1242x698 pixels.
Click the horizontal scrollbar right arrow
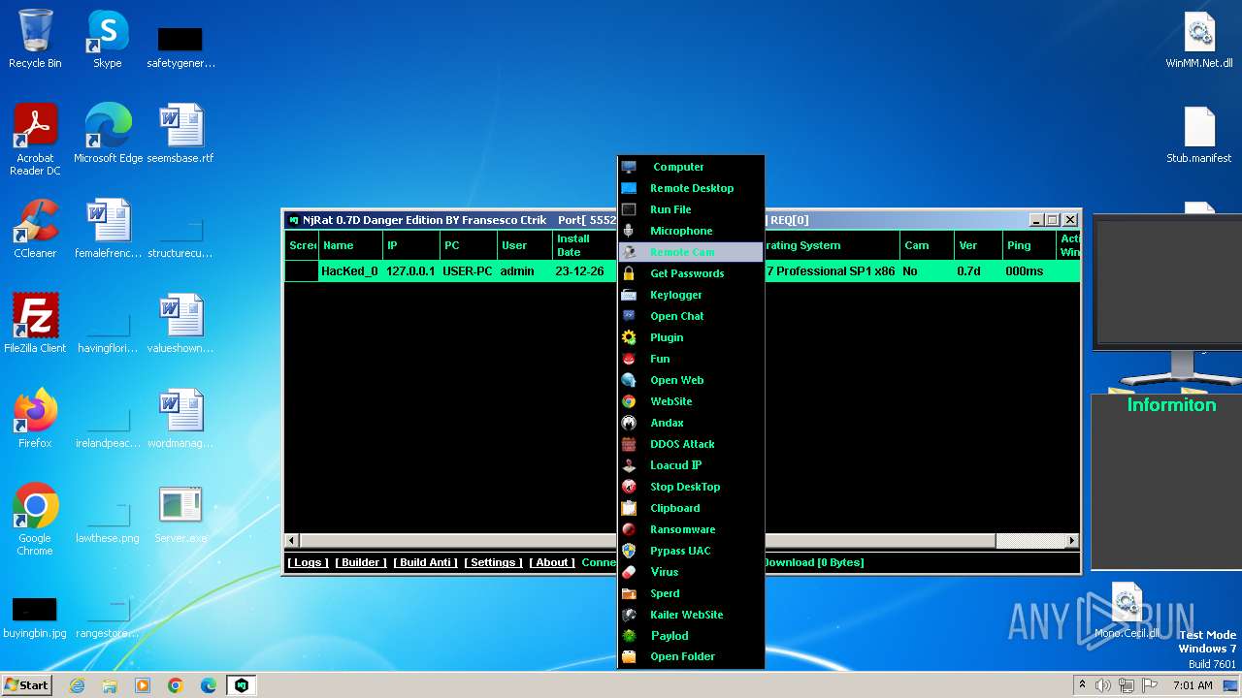[1072, 541]
